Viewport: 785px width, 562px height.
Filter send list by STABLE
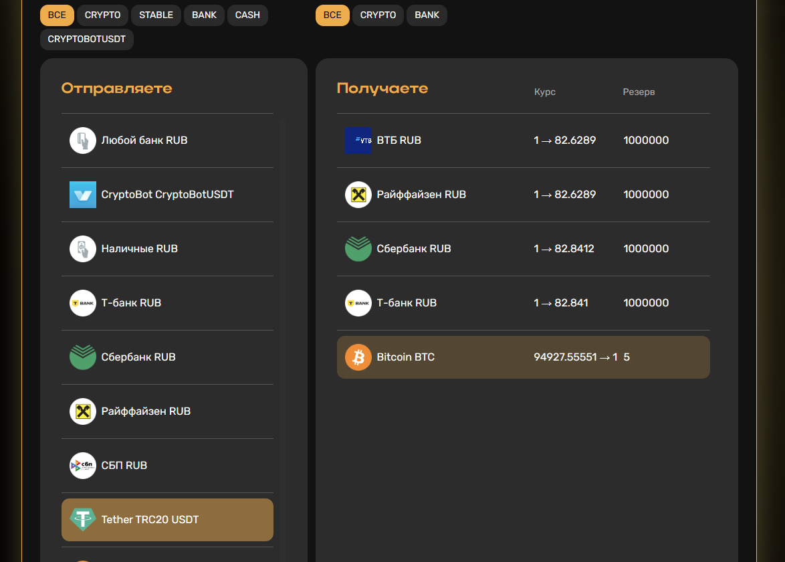click(x=156, y=15)
